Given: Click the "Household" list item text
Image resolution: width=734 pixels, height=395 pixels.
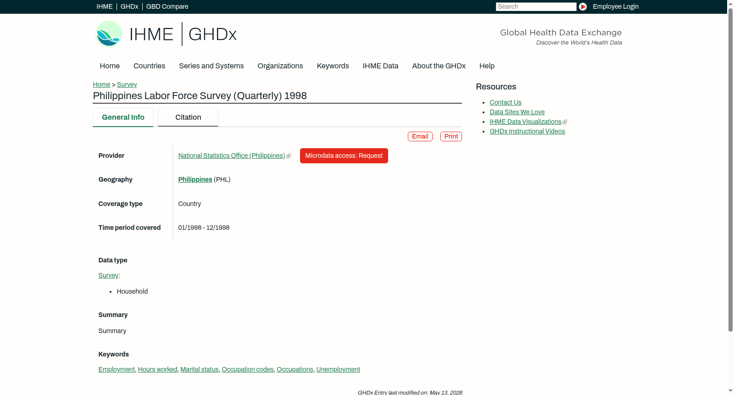Looking at the screenshot, I should [x=132, y=292].
